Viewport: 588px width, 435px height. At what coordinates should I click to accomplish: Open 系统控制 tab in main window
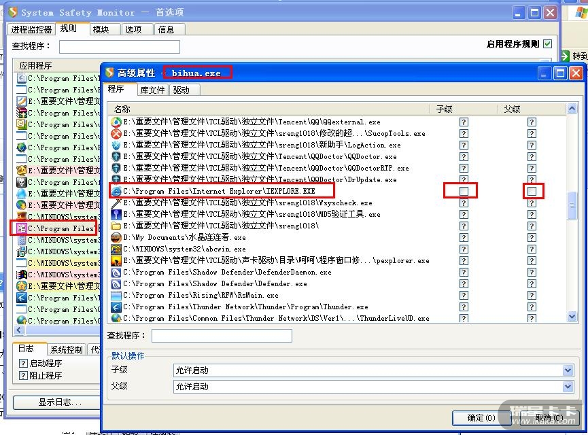[67, 350]
